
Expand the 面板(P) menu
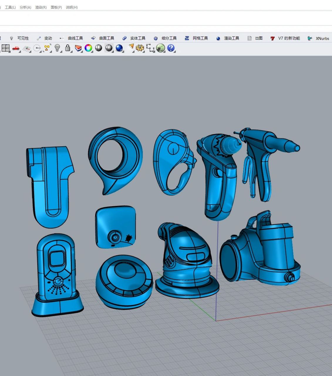(56, 7)
